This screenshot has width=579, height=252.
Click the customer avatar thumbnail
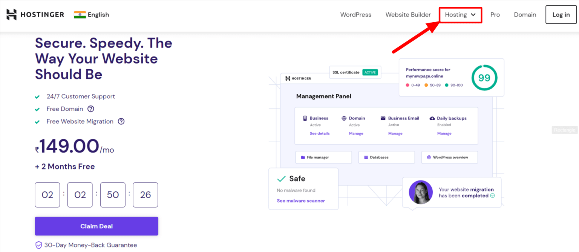tap(421, 192)
